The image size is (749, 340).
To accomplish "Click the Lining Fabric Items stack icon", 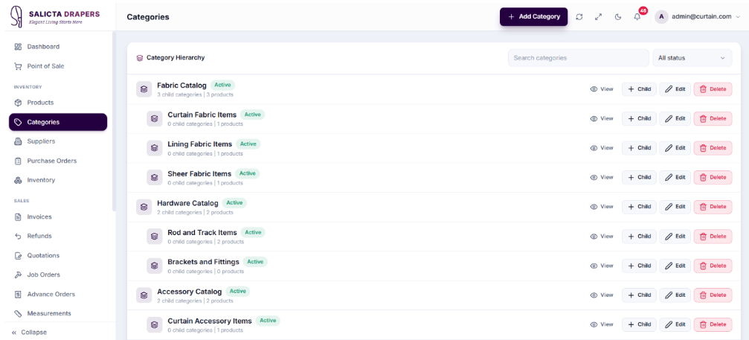I will (x=154, y=148).
